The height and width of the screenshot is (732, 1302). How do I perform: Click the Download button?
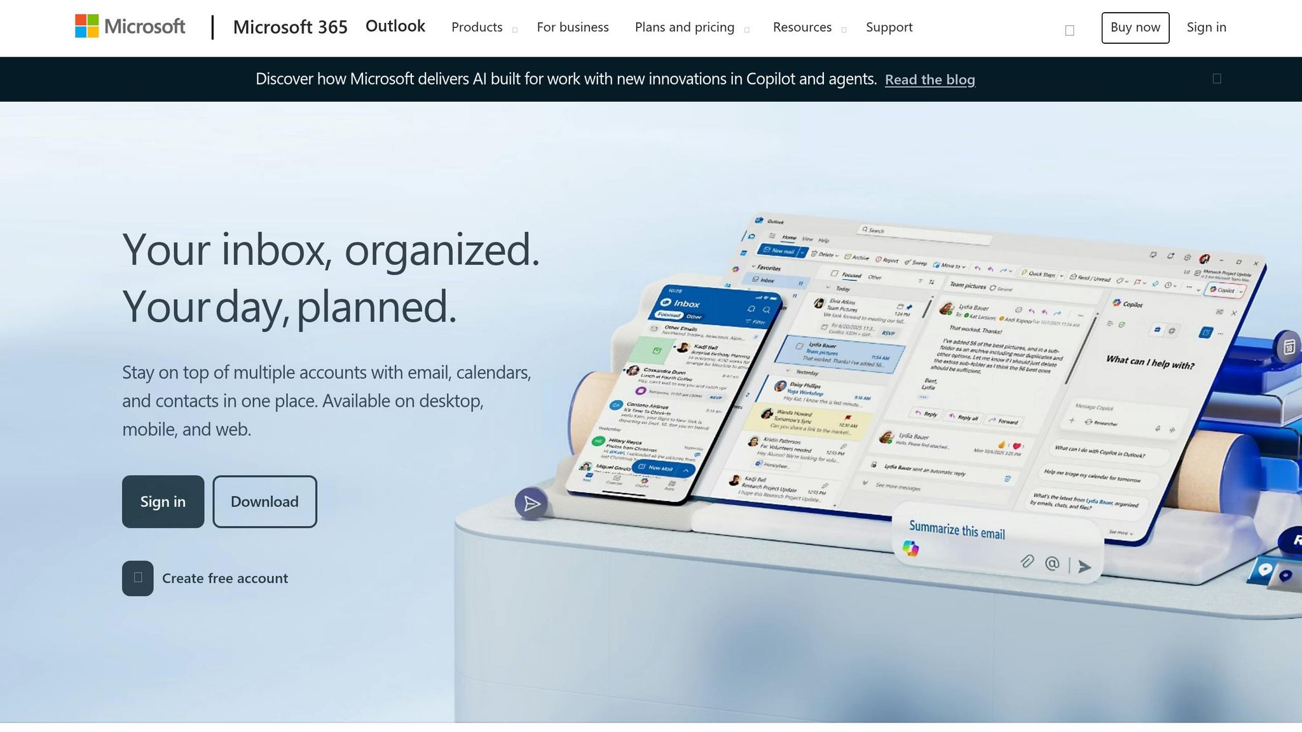[264, 502]
